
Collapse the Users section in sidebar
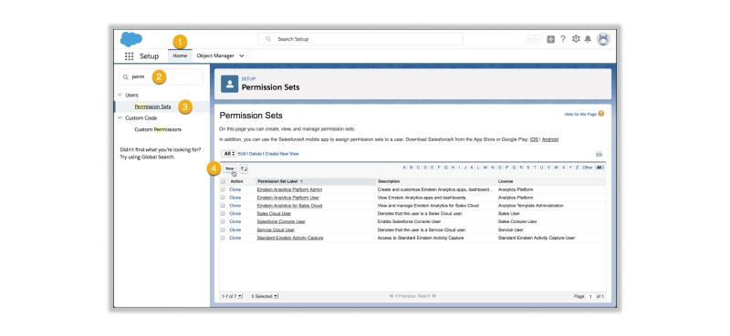coord(120,95)
